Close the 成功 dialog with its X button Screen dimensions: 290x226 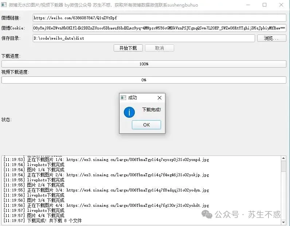[x=160, y=98]
